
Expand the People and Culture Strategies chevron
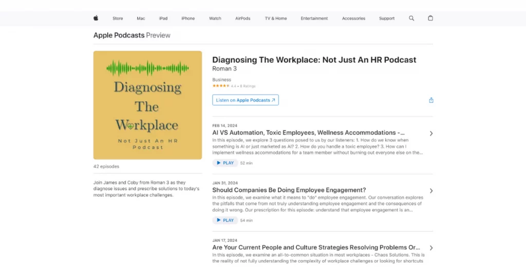431,248
